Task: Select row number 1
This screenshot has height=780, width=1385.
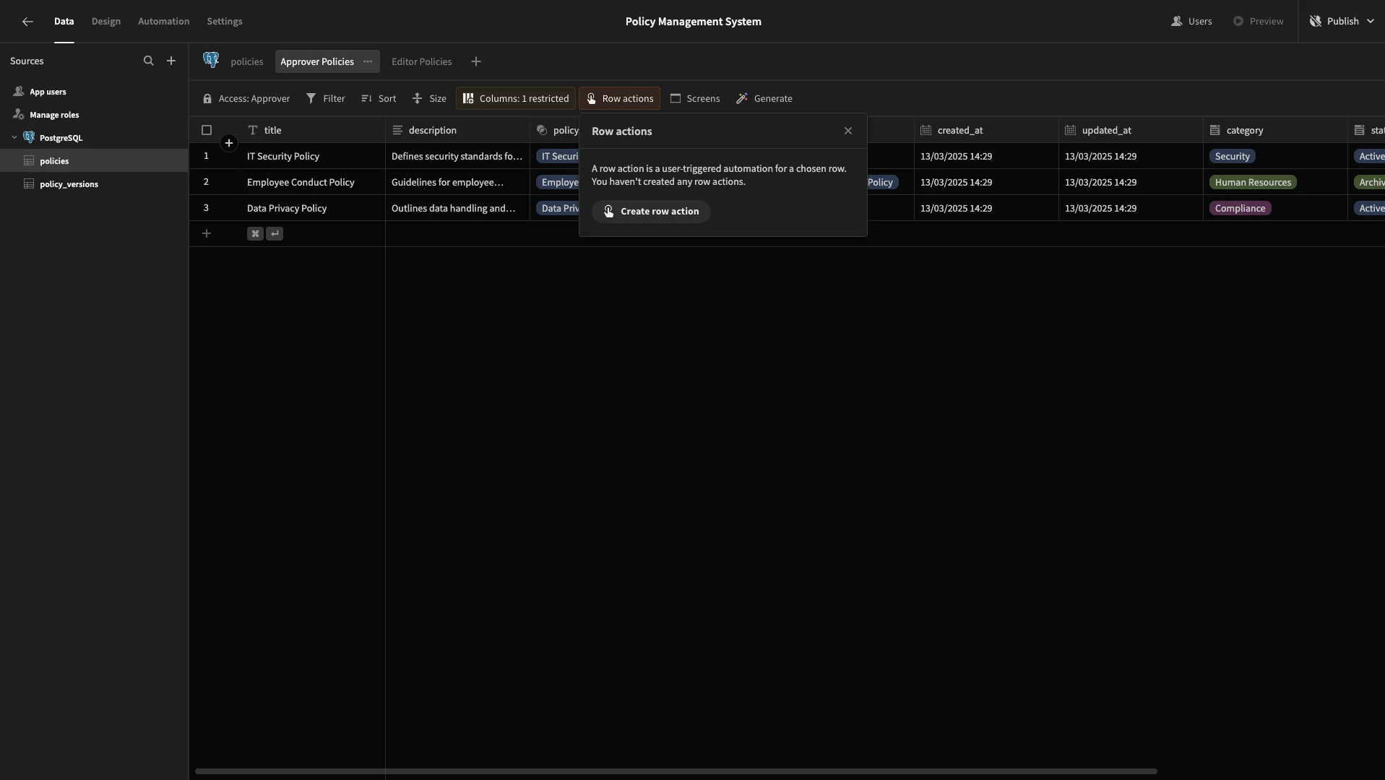Action: (206, 156)
